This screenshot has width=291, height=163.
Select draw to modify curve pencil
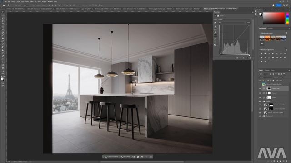click(215, 38)
